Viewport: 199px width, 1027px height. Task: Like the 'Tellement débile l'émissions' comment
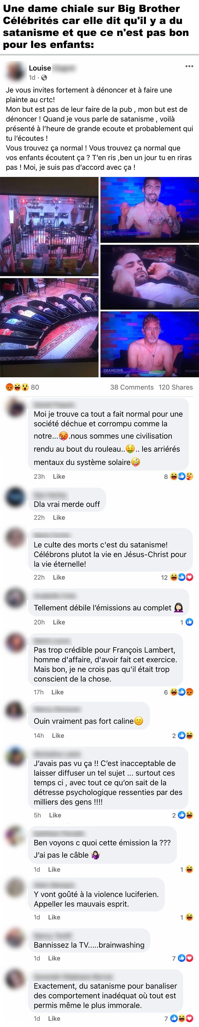click(x=59, y=622)
